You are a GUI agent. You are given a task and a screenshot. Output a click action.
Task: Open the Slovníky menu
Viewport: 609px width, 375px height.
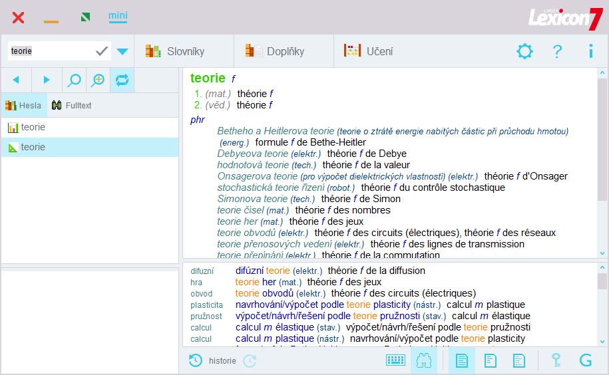(176, 51)
